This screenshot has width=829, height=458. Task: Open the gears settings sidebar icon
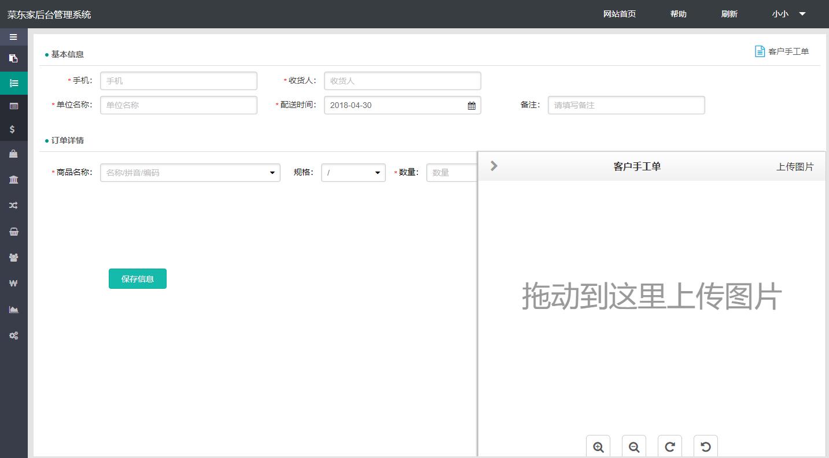(13, 336)
